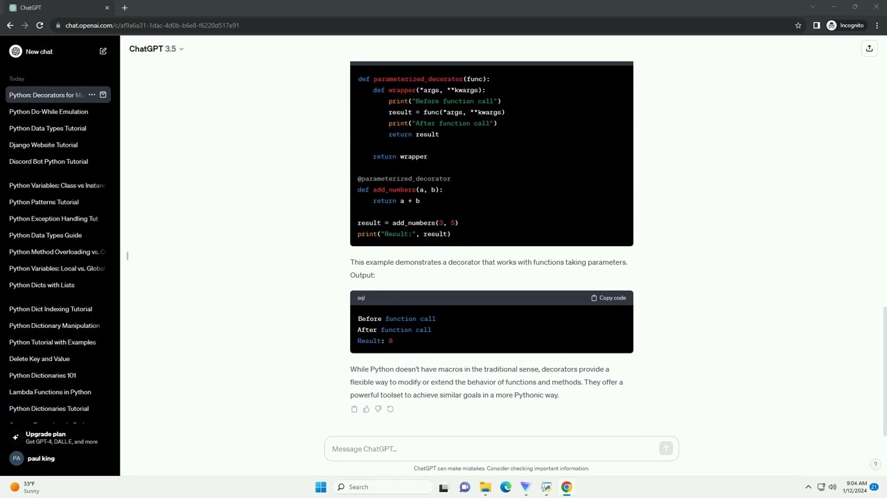This screenshot has width=887, height=498.
Task: Collapse sidebar using the edge handle
Action: 128,256
